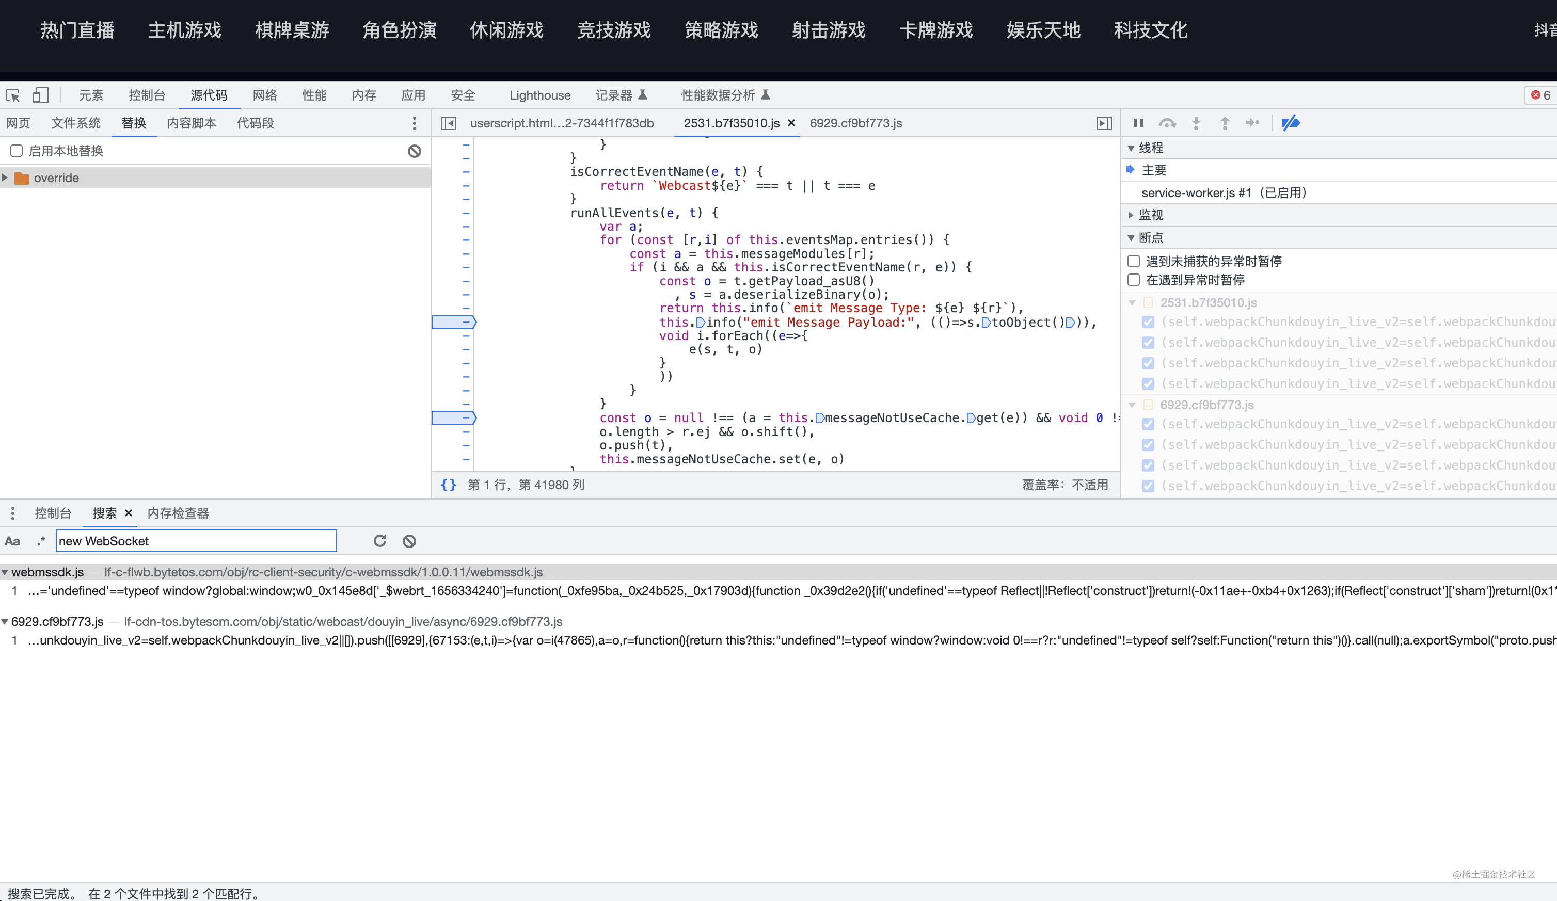1557x901 pixels.
Task: Click deactivate breakpoints icon
Action: [1290, 123]
